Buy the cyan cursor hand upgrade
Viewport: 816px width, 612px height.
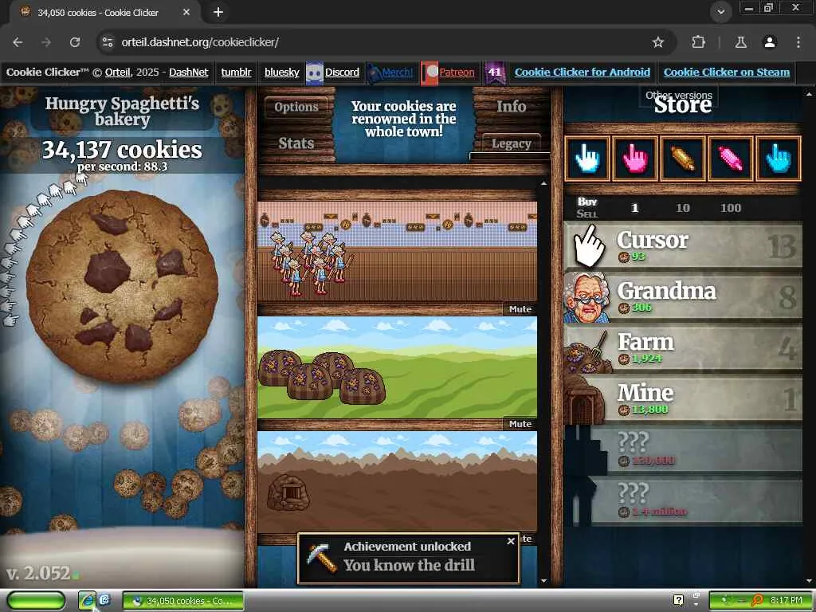[x=779, y=159]
